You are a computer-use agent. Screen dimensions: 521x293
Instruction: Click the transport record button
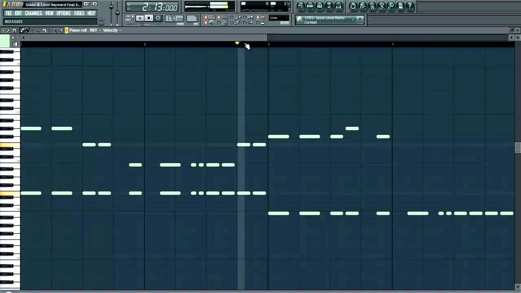coord(158,18)
